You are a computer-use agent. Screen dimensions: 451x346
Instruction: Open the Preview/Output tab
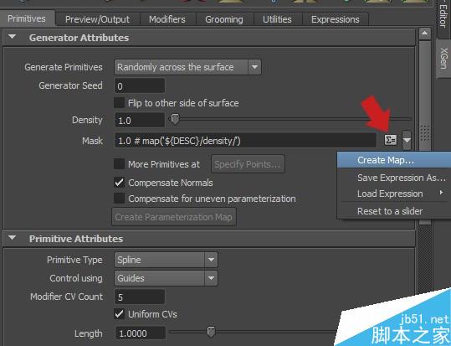pos(98,19)
